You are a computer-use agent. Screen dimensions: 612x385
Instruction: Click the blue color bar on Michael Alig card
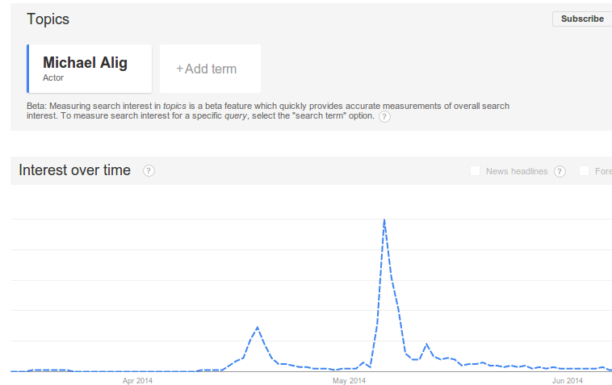[27, 69]
